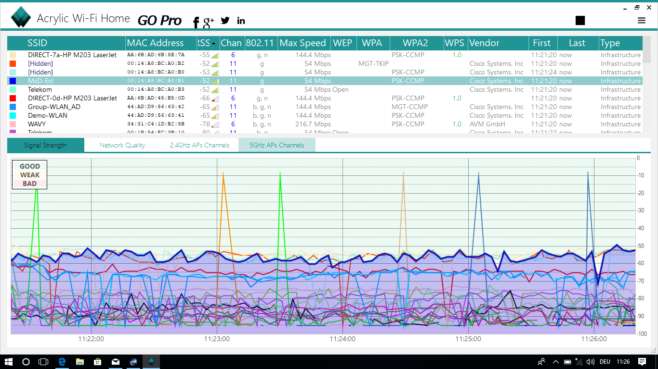Launch Microsoft Edge from the taskbar
This screenshot has height=369, width=658.
point(62,361)
